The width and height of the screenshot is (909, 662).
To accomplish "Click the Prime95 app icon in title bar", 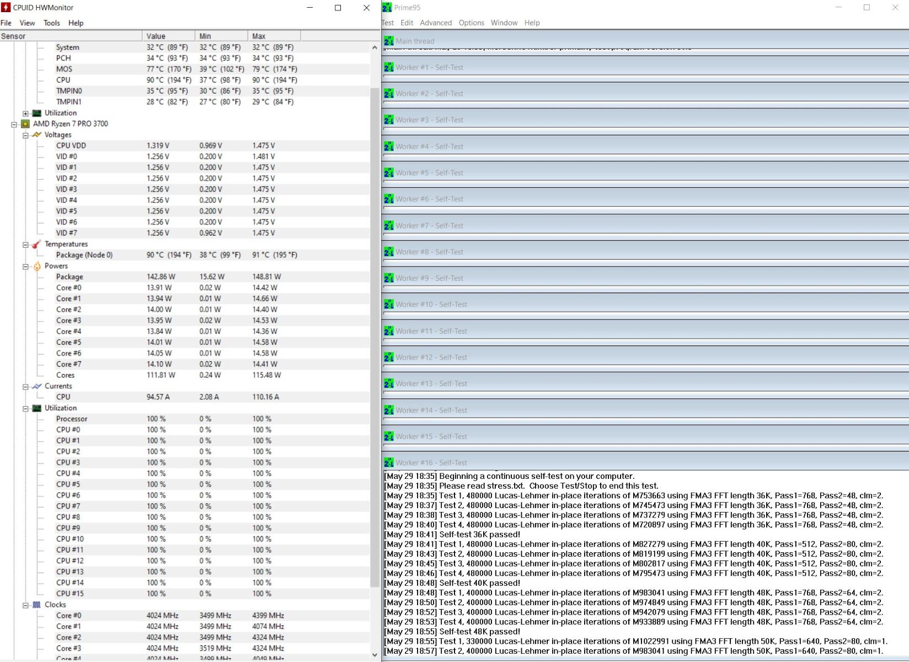I will [x=387, y=8].
